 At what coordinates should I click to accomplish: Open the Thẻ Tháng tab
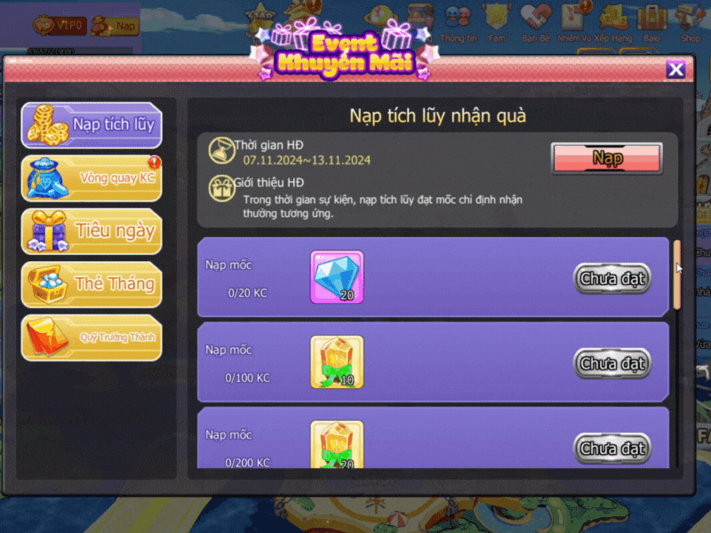(x=92, y=284)
